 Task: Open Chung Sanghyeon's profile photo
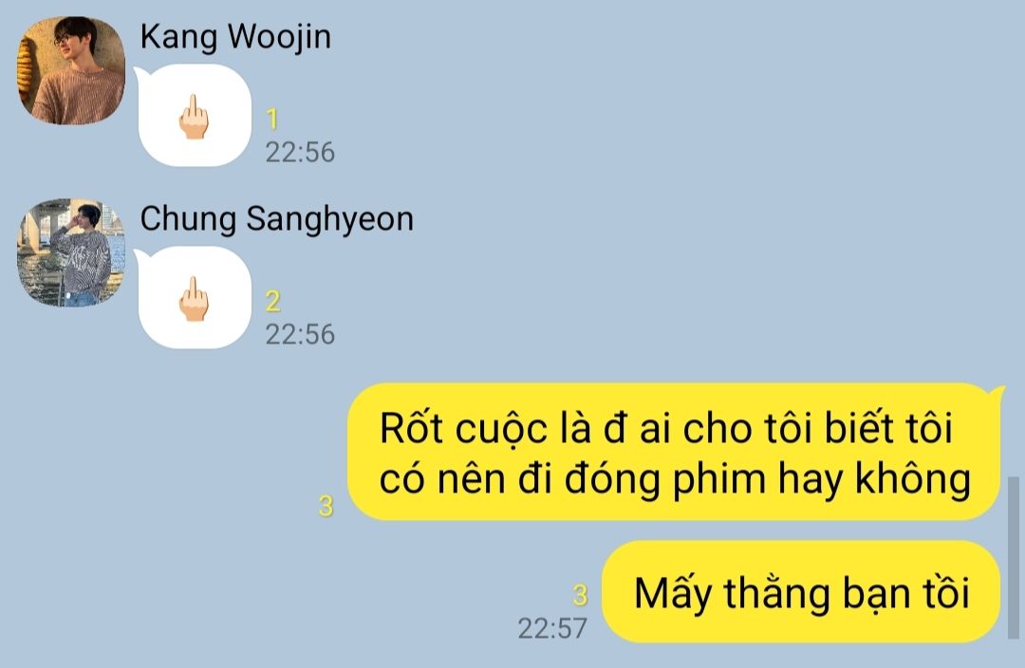click(x=71, y=252)
